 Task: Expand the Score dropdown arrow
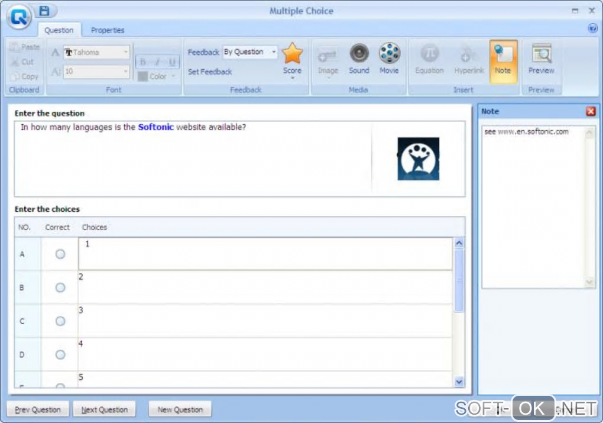tap(292, 78)
